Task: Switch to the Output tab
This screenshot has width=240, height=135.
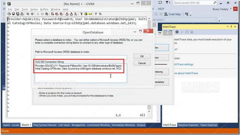Action: click(141, 125)
